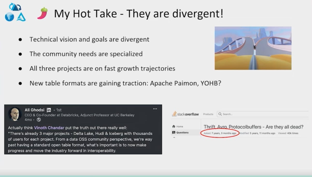
Task: Open the 'Thrift, Avro, Protocolbuffers' question title
Action: (253, 127)
